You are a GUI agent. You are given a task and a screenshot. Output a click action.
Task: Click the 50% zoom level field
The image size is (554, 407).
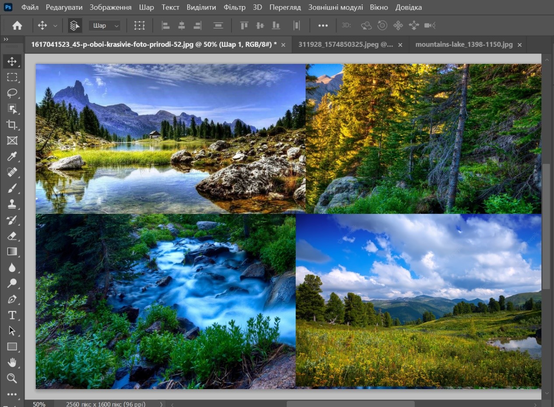(39, 404)
